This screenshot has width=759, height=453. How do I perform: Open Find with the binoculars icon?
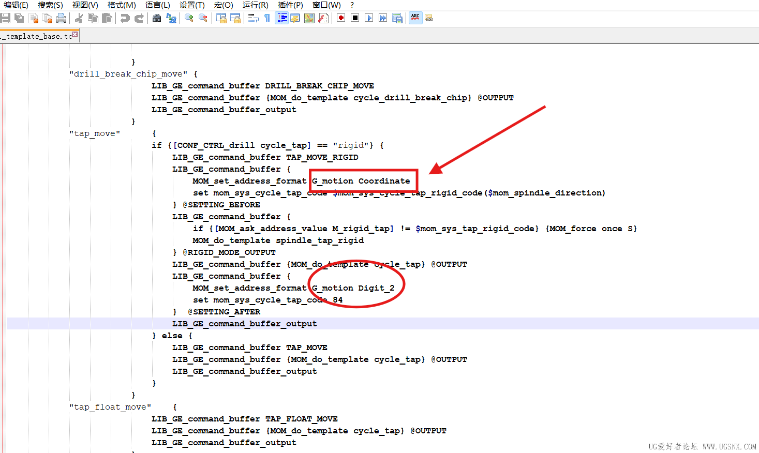(157, 19)
